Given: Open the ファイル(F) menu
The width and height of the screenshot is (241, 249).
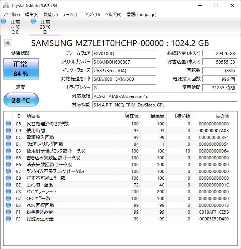Looking at the screenshot, I should (x=11, y=15).
